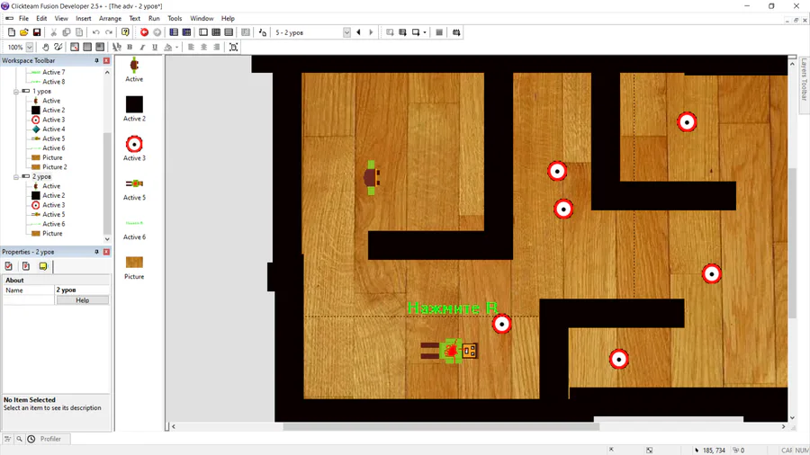This screenshot has width=810, height=455.
Task: Save the project with floppy disk icon
Action: pos(37,32)
